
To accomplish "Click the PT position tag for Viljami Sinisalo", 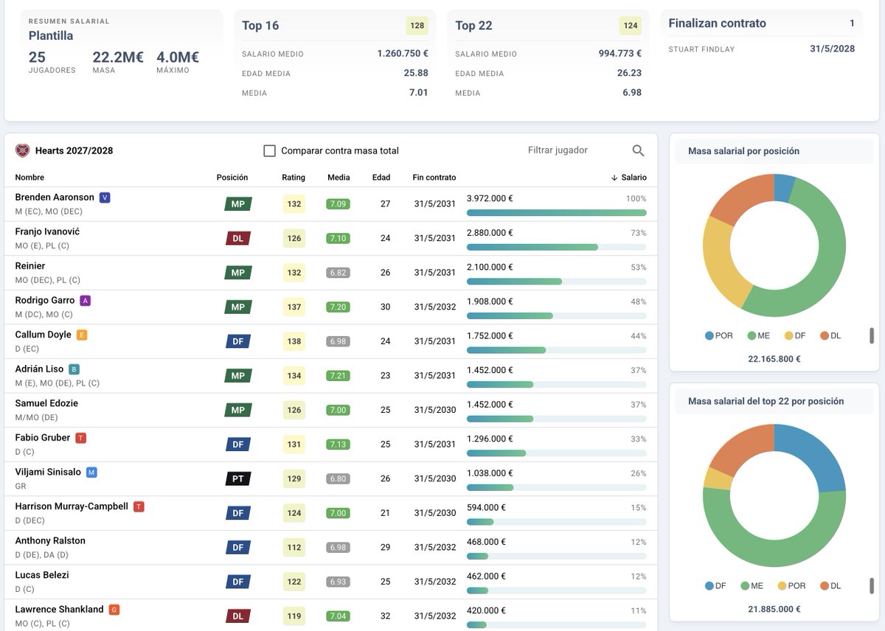I will point(238,479).
